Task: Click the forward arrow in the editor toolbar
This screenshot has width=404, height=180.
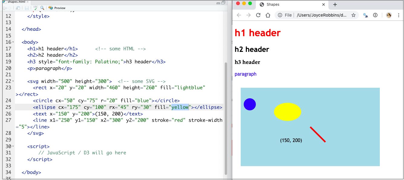Action: pyautogui.click(x=10, y=8)
